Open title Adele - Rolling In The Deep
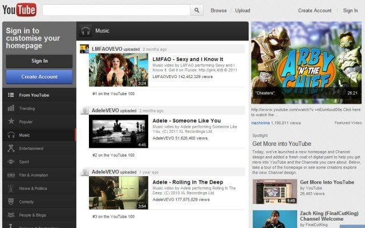 (x=188, y=182)
